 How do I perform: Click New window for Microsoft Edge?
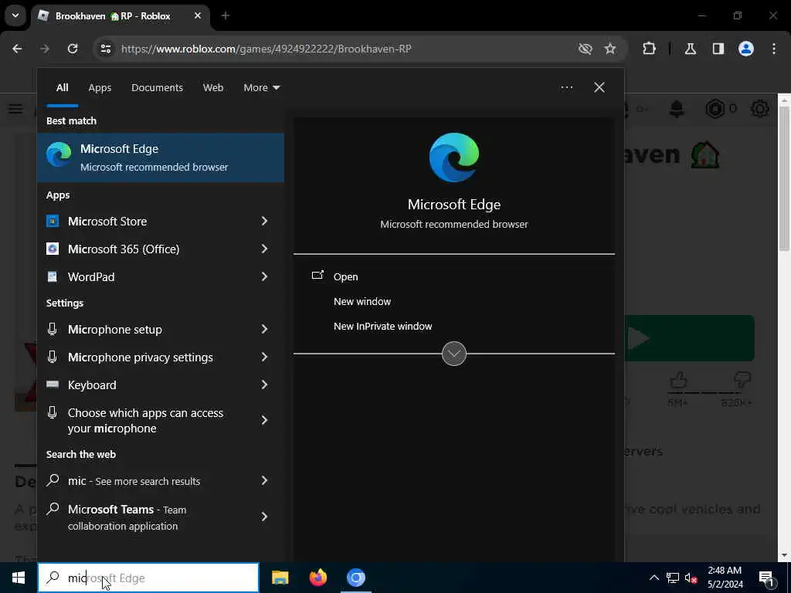(x=362, y=302)
